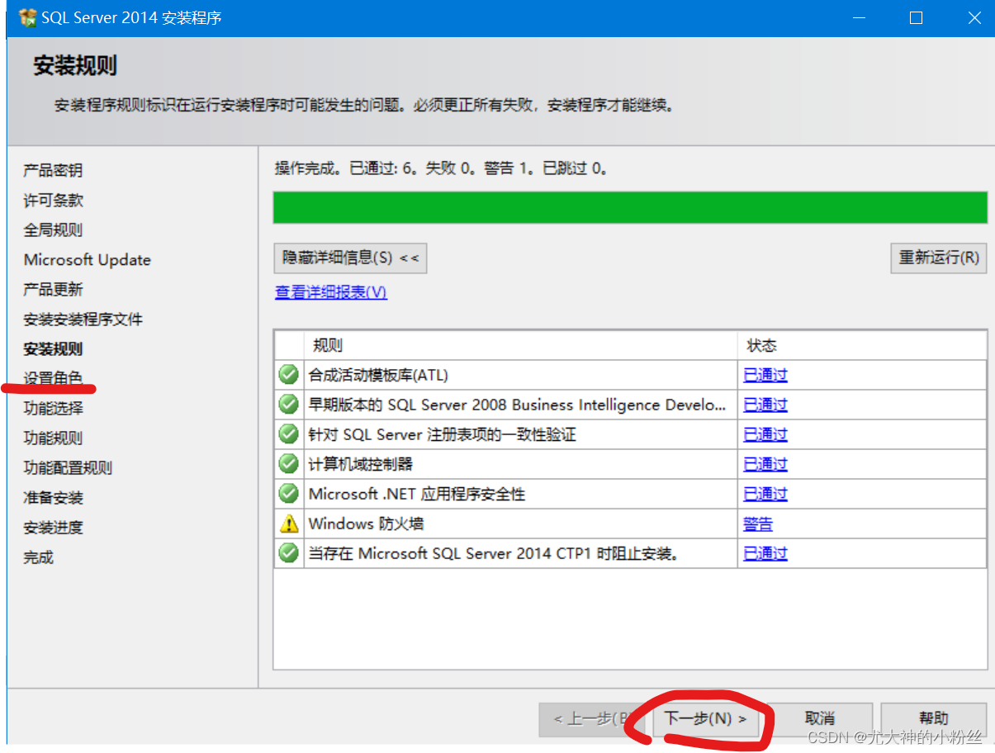Click the check icon beside Microsoft .NET 应用程序安全性
Viewport: 995px width, 753px height.
pyautogui.click(x=287, y=493)
